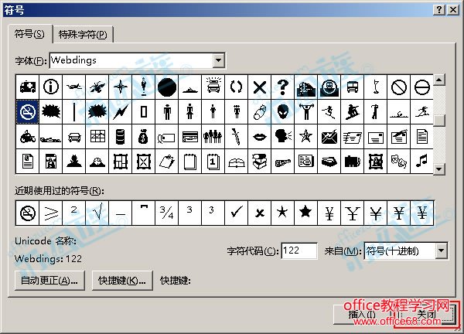Choose the circle with horizontal bar symbol
The width and height of the screenshot is (464, 334).
422,87
